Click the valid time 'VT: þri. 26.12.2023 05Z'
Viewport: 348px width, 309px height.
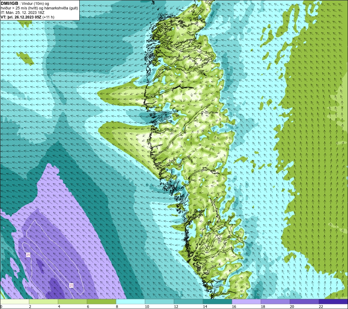(x=21, y=17)
